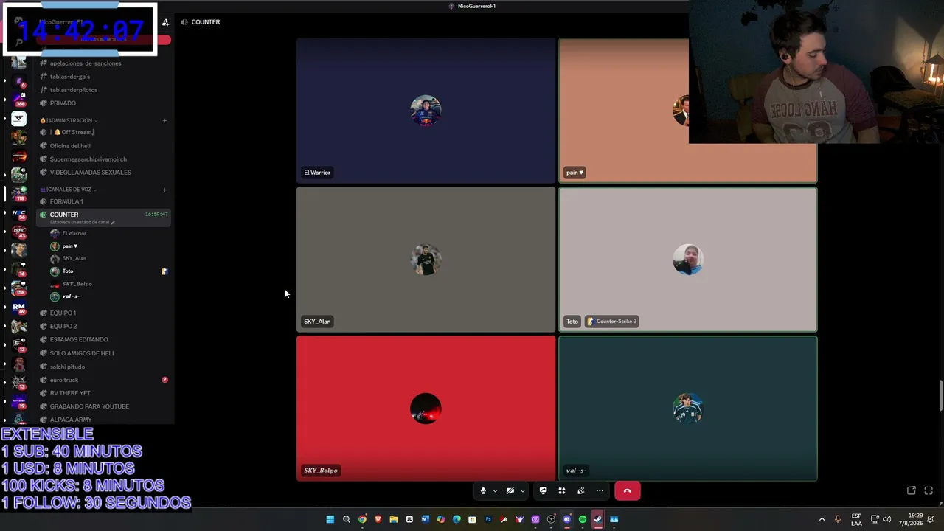Select SKY_Belpo video tile
Viewport: 944px width, 531px height.
426,409
